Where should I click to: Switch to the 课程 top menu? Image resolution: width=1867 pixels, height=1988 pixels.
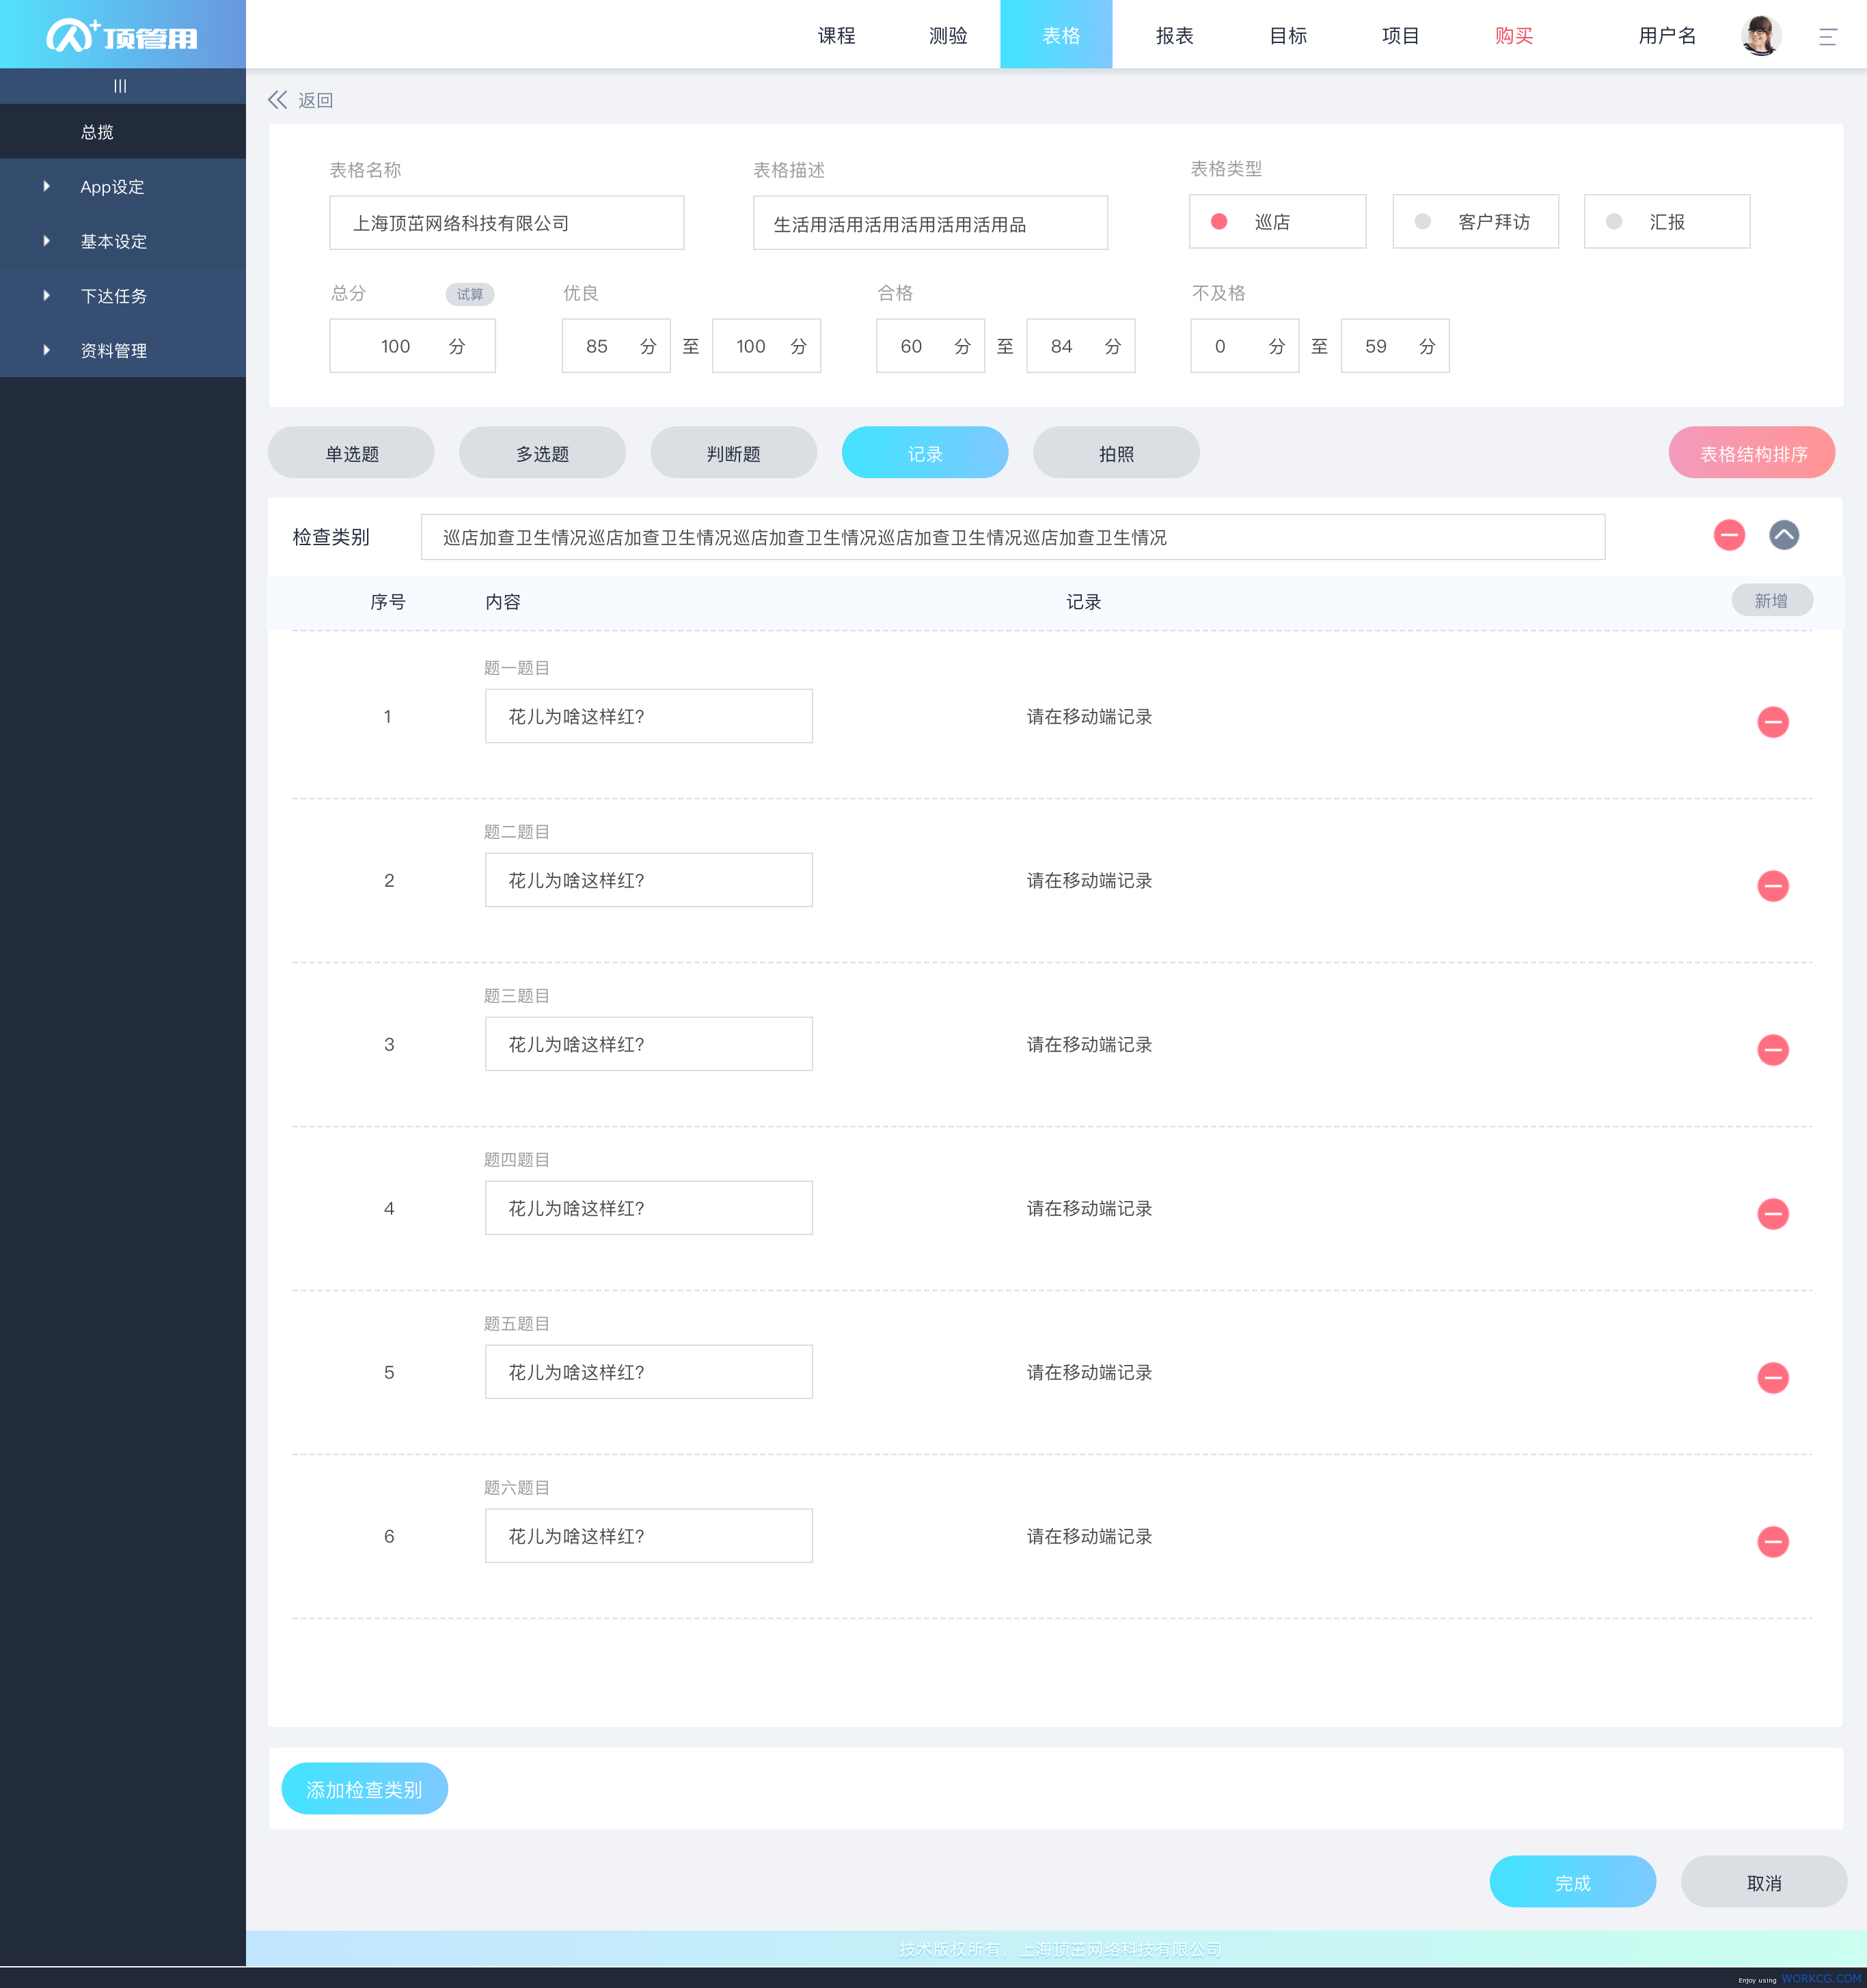coord(836,35)
